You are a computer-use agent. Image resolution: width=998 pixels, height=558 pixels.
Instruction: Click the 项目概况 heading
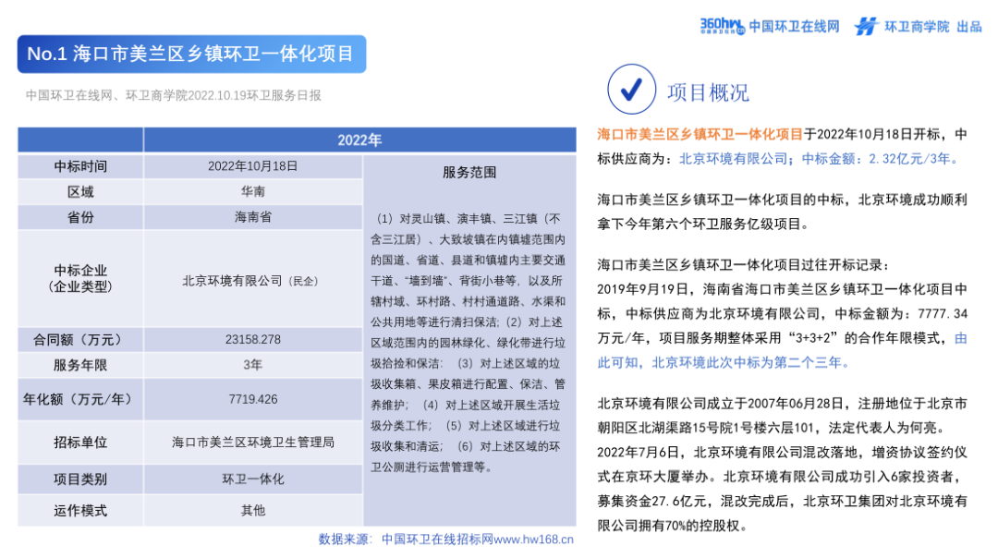(708, 92)
